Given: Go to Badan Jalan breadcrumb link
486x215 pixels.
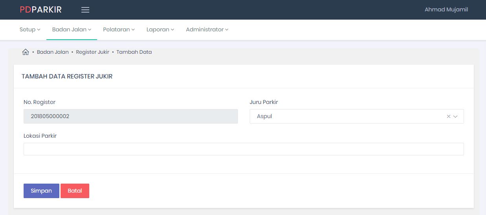Looking at the screenshot, I should [x=53, y=52].
